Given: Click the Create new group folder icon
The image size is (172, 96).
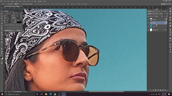Looking at the screenshot, I should point(160,90).
